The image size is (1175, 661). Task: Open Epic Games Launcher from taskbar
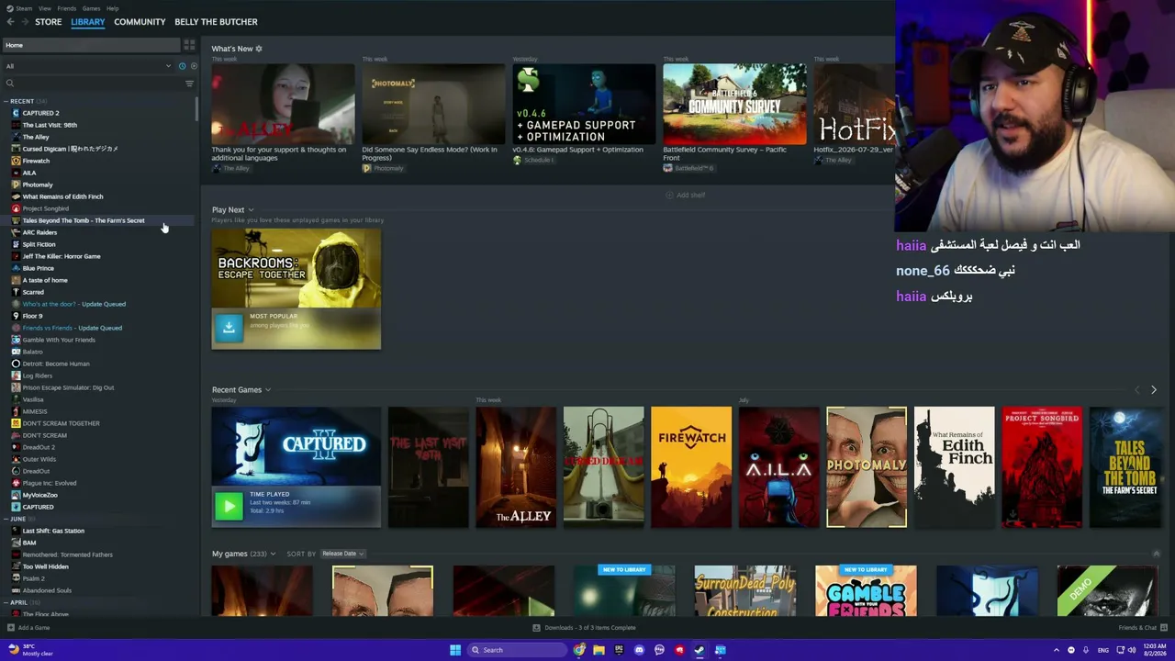619,650
